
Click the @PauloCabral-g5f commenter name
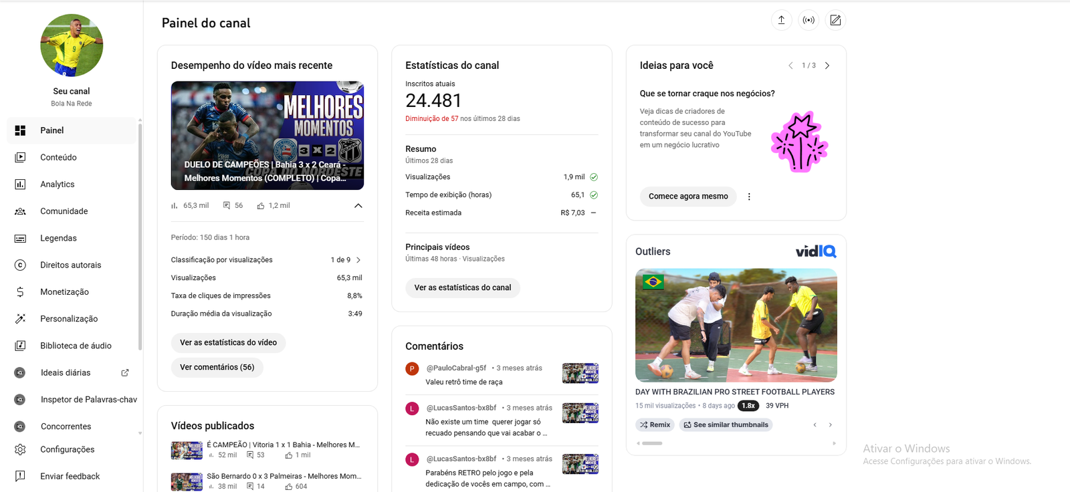(456, 368)
